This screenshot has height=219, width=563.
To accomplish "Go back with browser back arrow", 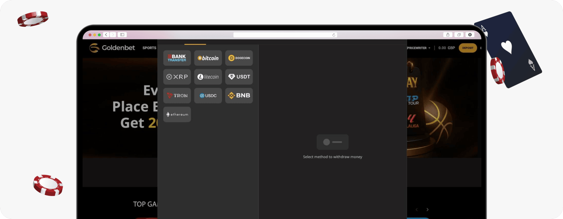I will tap(106, 35).
